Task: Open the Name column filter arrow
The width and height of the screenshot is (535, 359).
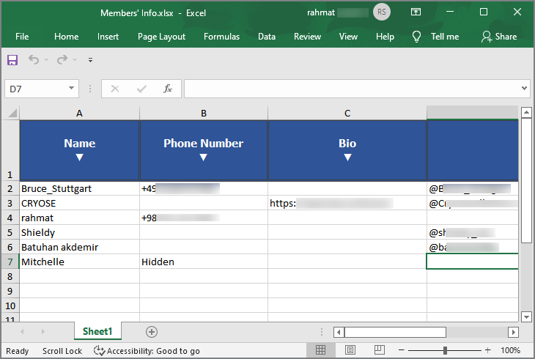Action: coord(79,158)
